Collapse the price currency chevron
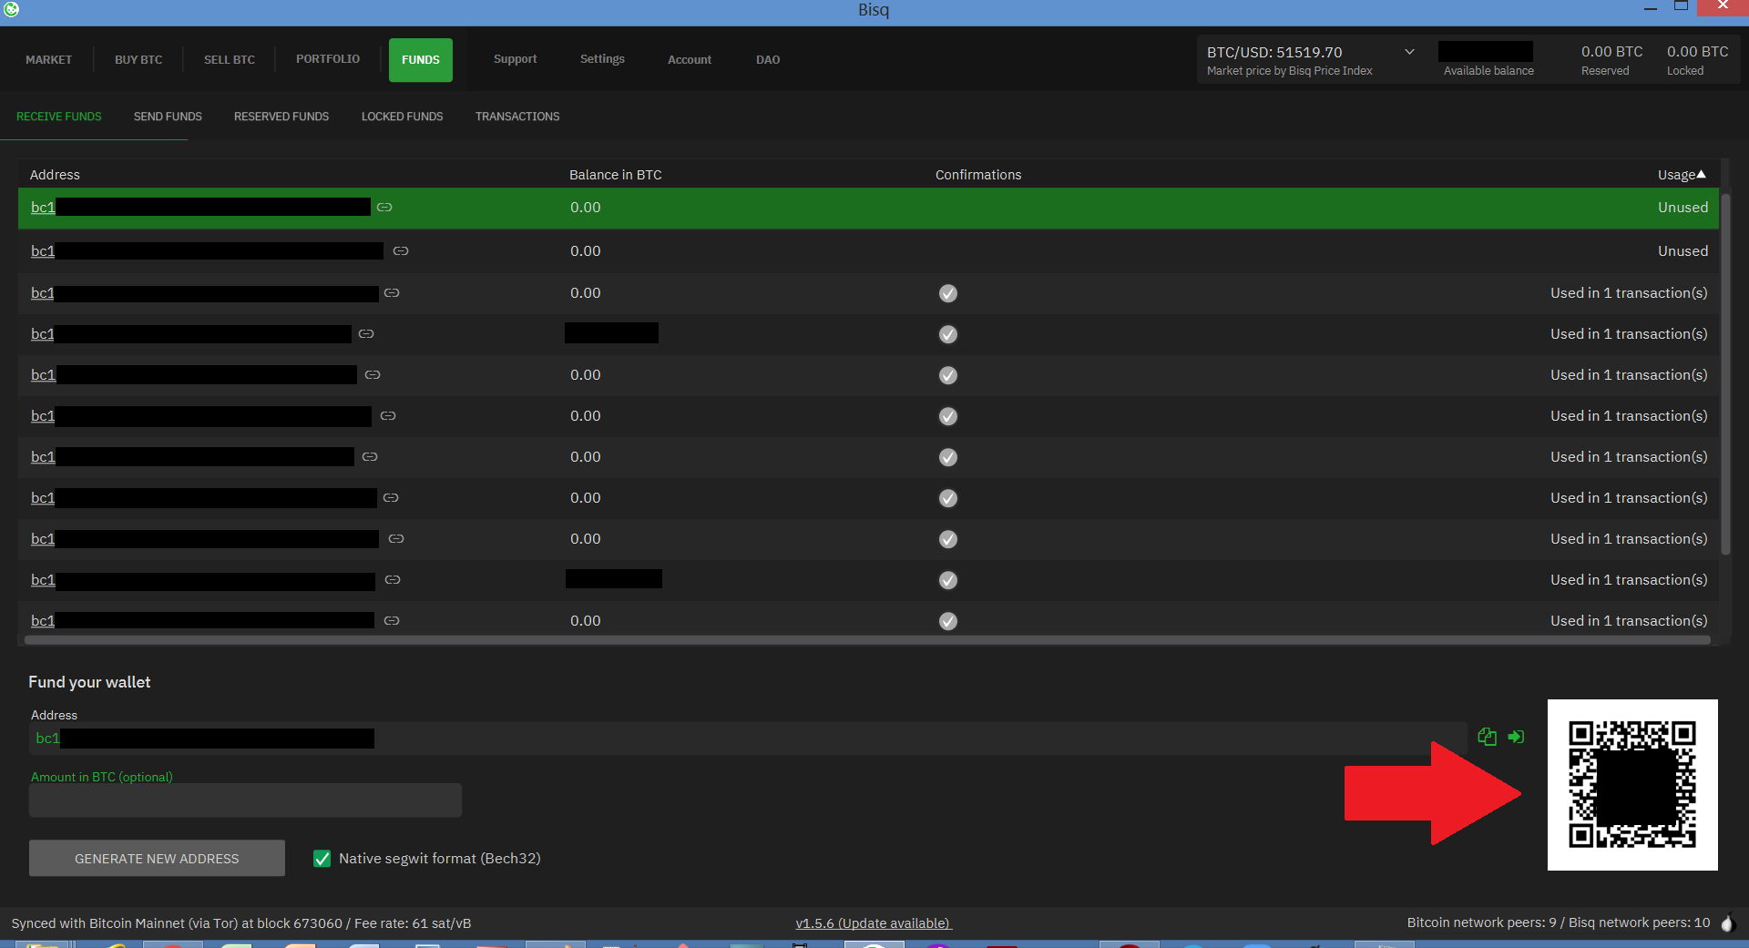 pyautogui.click(x=1407, y=52)
